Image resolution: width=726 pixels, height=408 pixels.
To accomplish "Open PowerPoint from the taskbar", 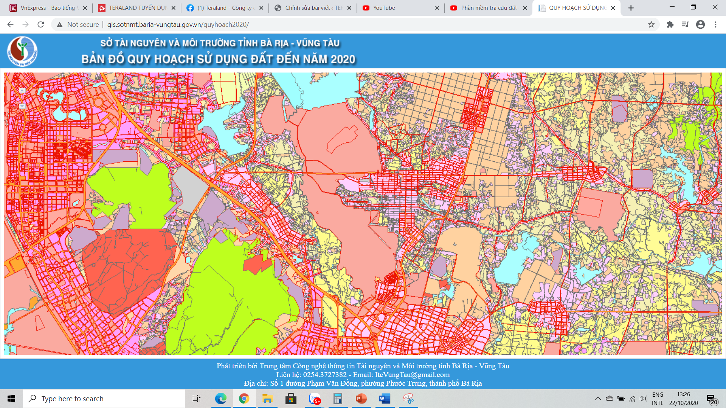I will point(361,399).
